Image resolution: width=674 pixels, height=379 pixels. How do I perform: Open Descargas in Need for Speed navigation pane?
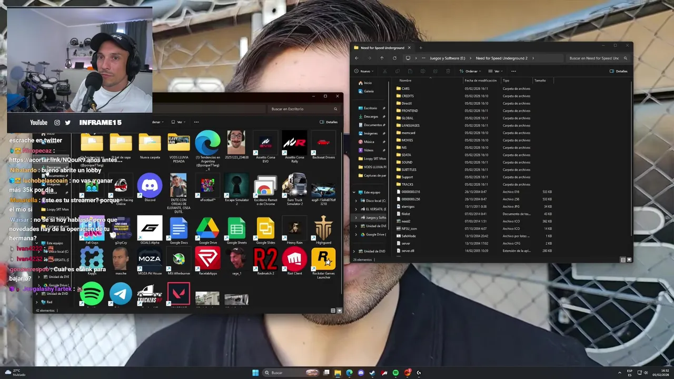coord(371,116)
